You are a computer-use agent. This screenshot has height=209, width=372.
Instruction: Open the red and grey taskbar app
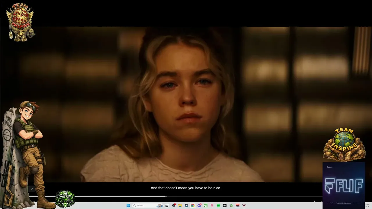coord(237,206)
